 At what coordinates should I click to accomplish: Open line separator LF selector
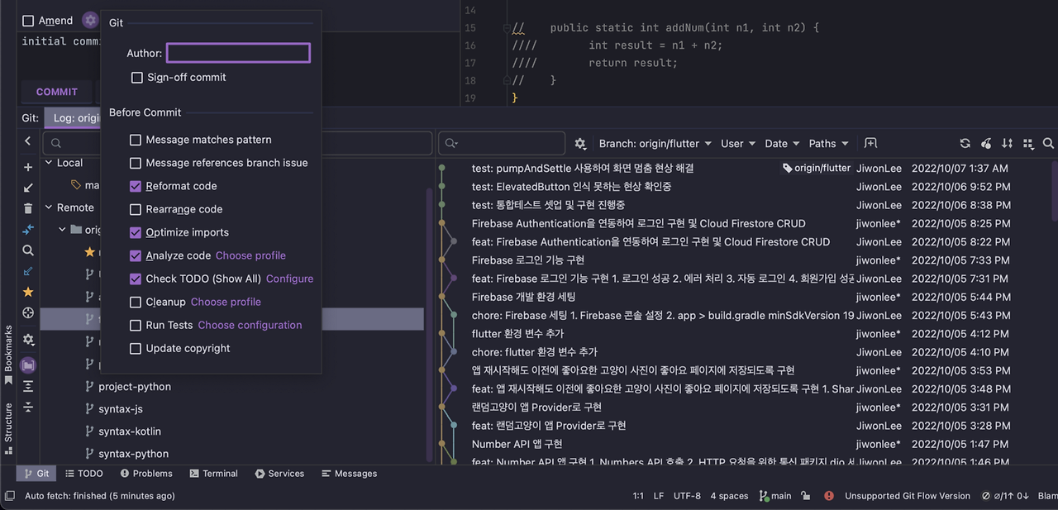(659, 496)
